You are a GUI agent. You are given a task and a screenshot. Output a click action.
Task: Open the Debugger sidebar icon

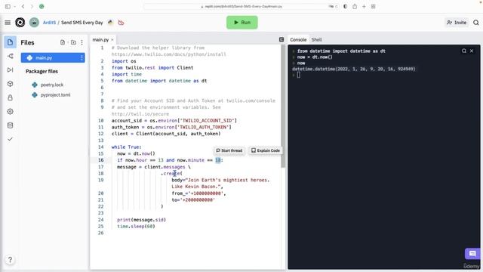point(10,70)
